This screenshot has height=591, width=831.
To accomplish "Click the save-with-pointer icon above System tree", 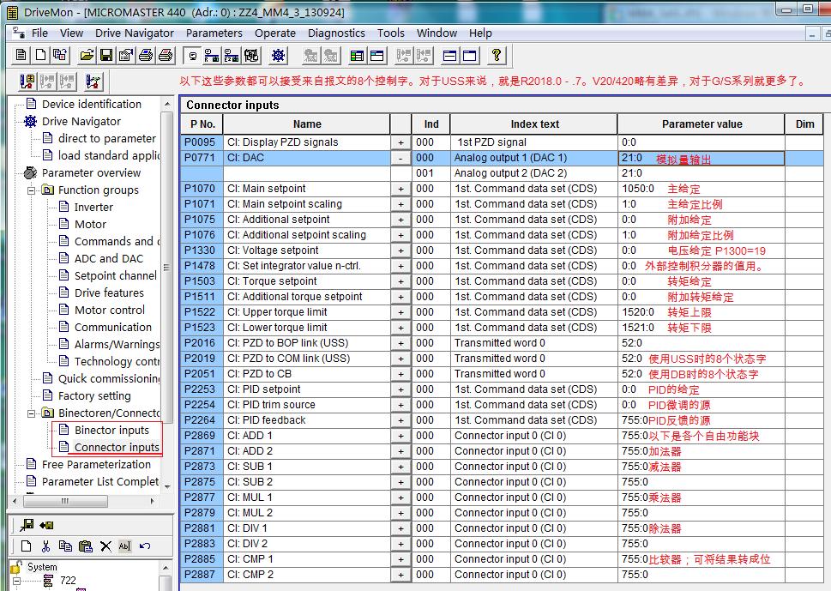I will (27, 525).
